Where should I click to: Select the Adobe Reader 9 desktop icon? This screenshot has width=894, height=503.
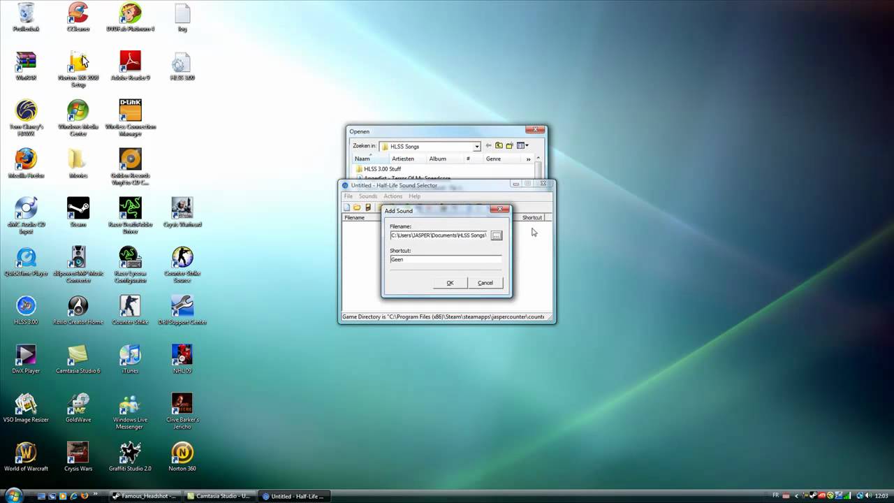tap(130, 66)
